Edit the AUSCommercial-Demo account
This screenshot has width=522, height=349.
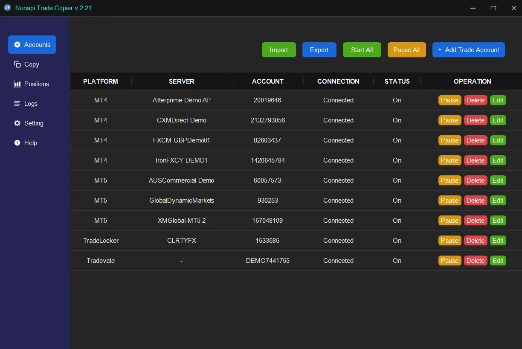coord(498,180)
